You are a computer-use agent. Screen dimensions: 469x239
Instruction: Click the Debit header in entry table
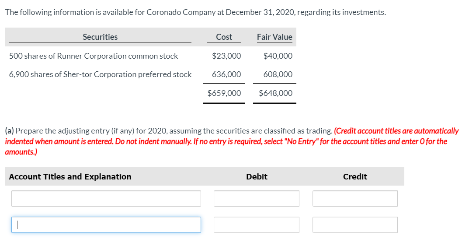257,177
